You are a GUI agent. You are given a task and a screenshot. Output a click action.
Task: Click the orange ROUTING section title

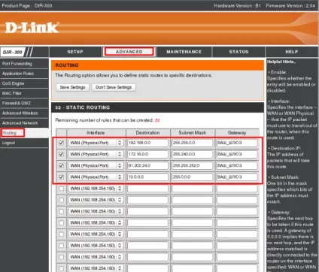[x=67, y=65]
